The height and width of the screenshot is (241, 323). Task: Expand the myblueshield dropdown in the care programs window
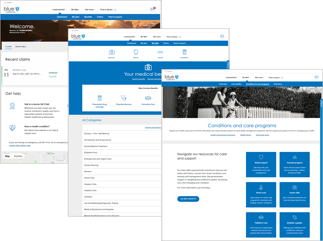[231, 77]
